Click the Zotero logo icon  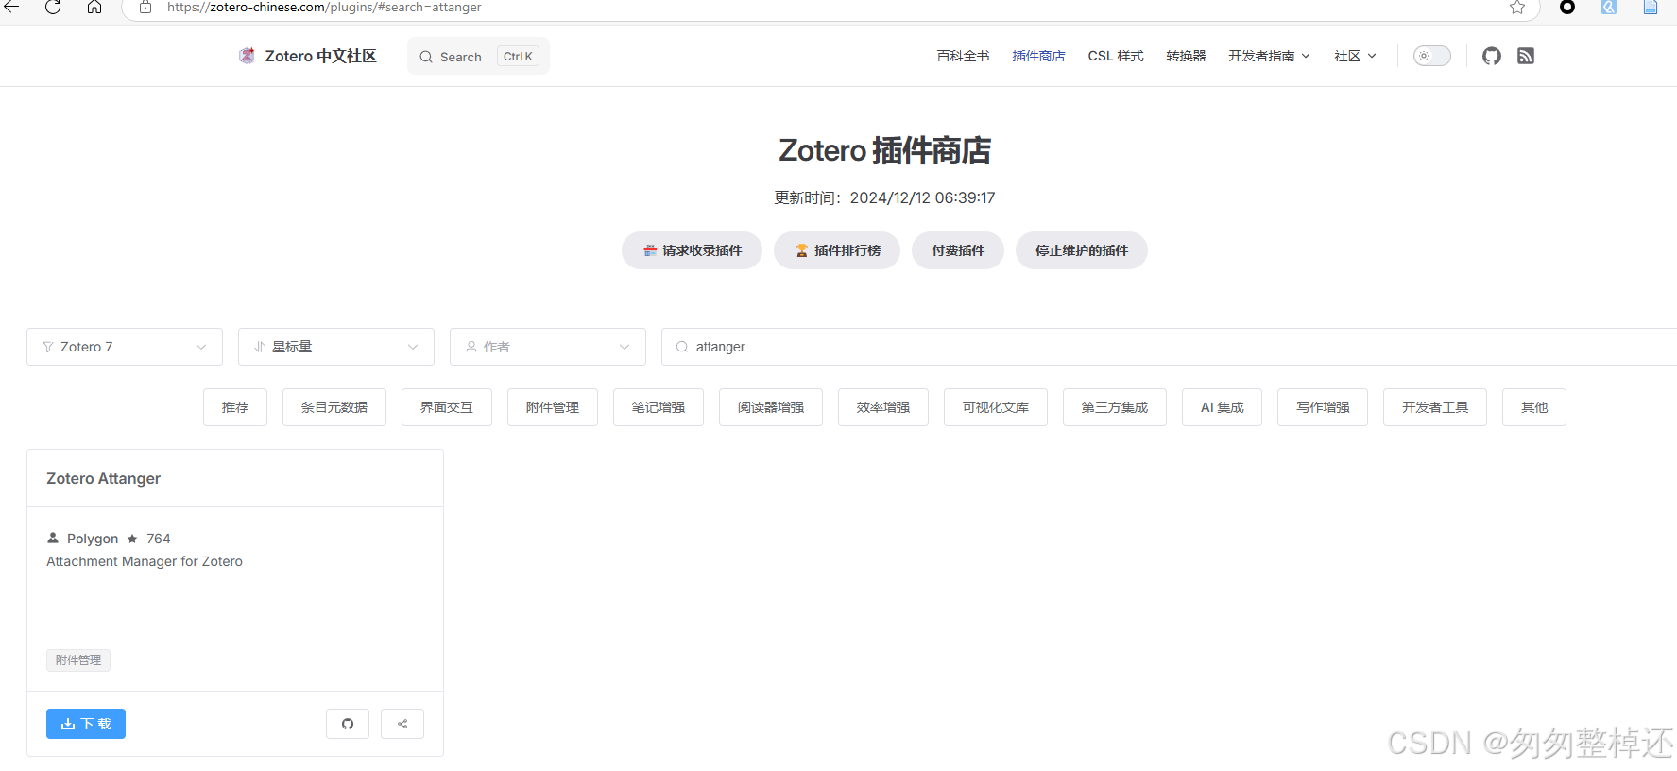(x=247, y=56)
